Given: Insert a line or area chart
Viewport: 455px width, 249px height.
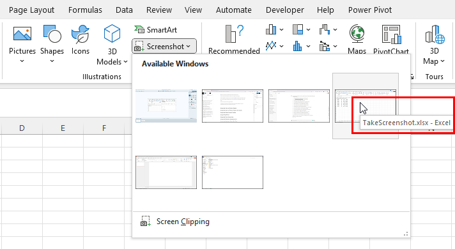Looking at the screenshot, I should point(271,46).
